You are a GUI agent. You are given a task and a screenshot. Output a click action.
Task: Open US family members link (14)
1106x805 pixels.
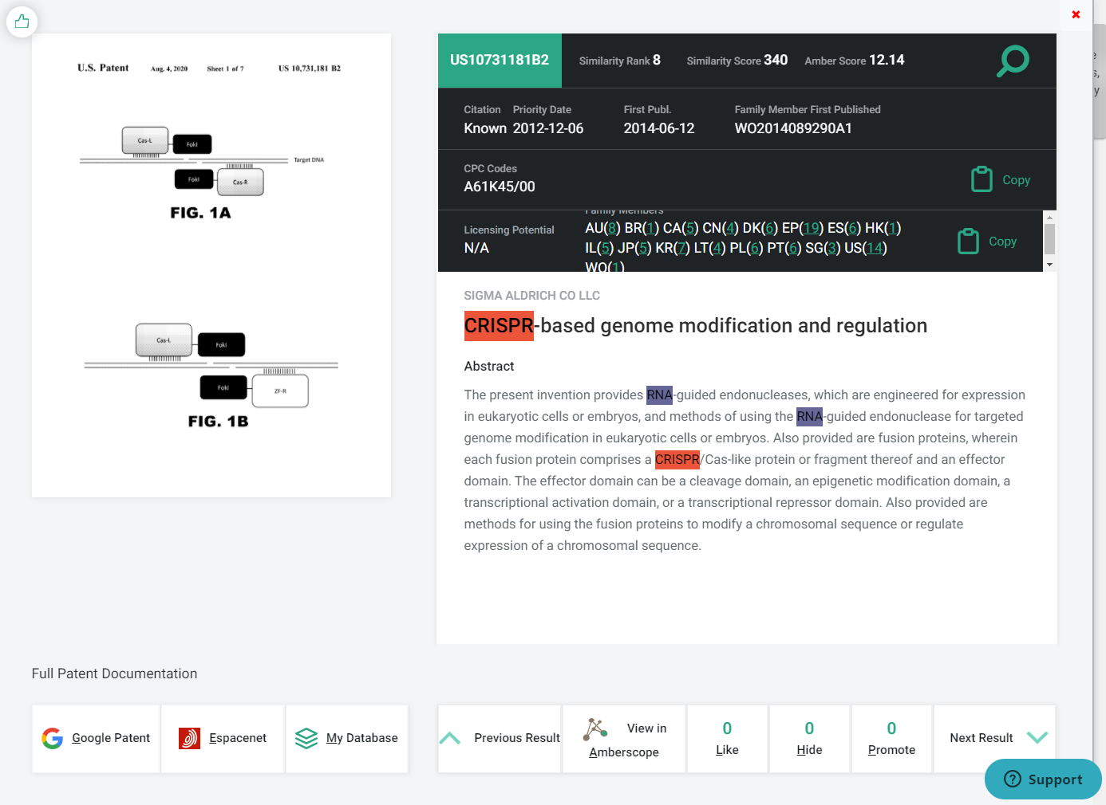875,248
